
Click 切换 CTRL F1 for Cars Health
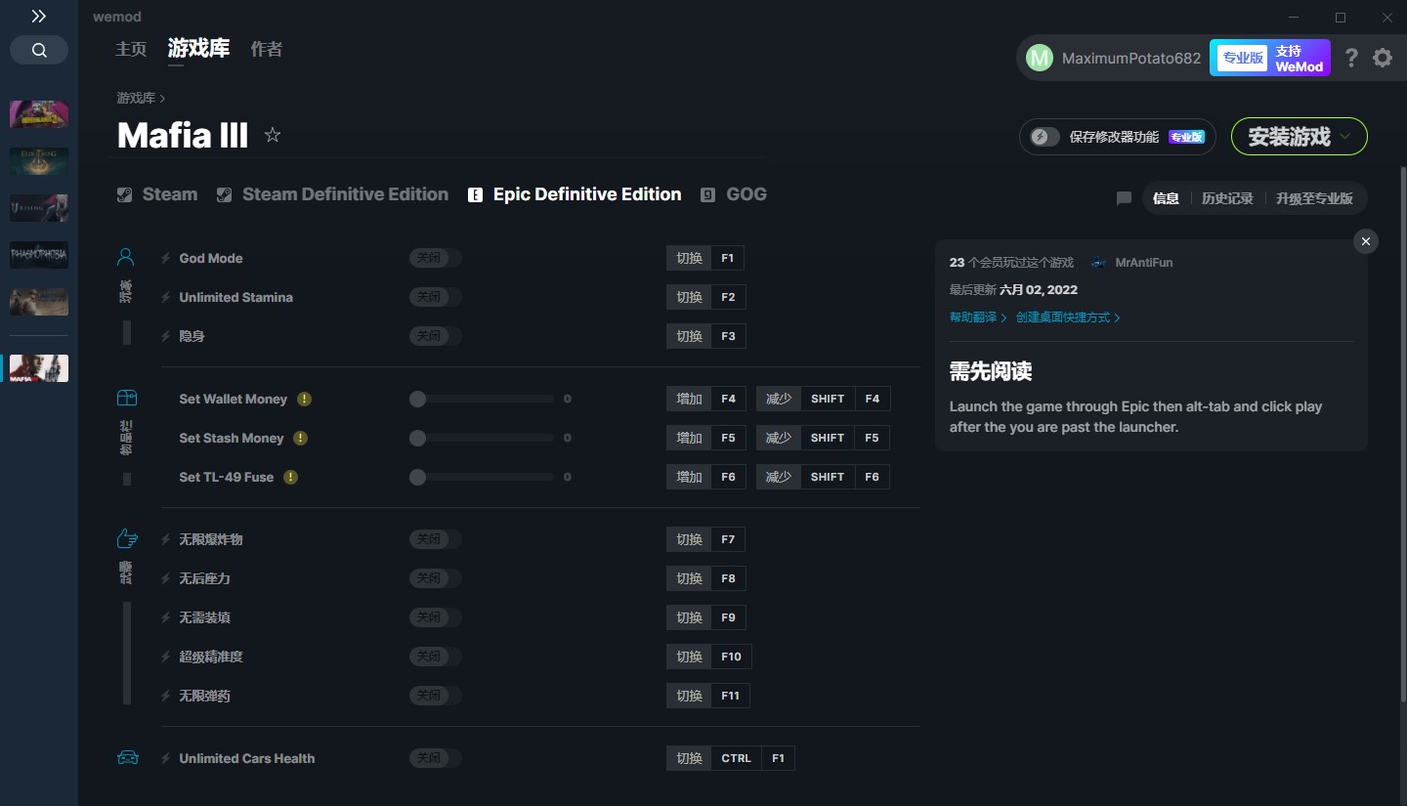[731, 758]
